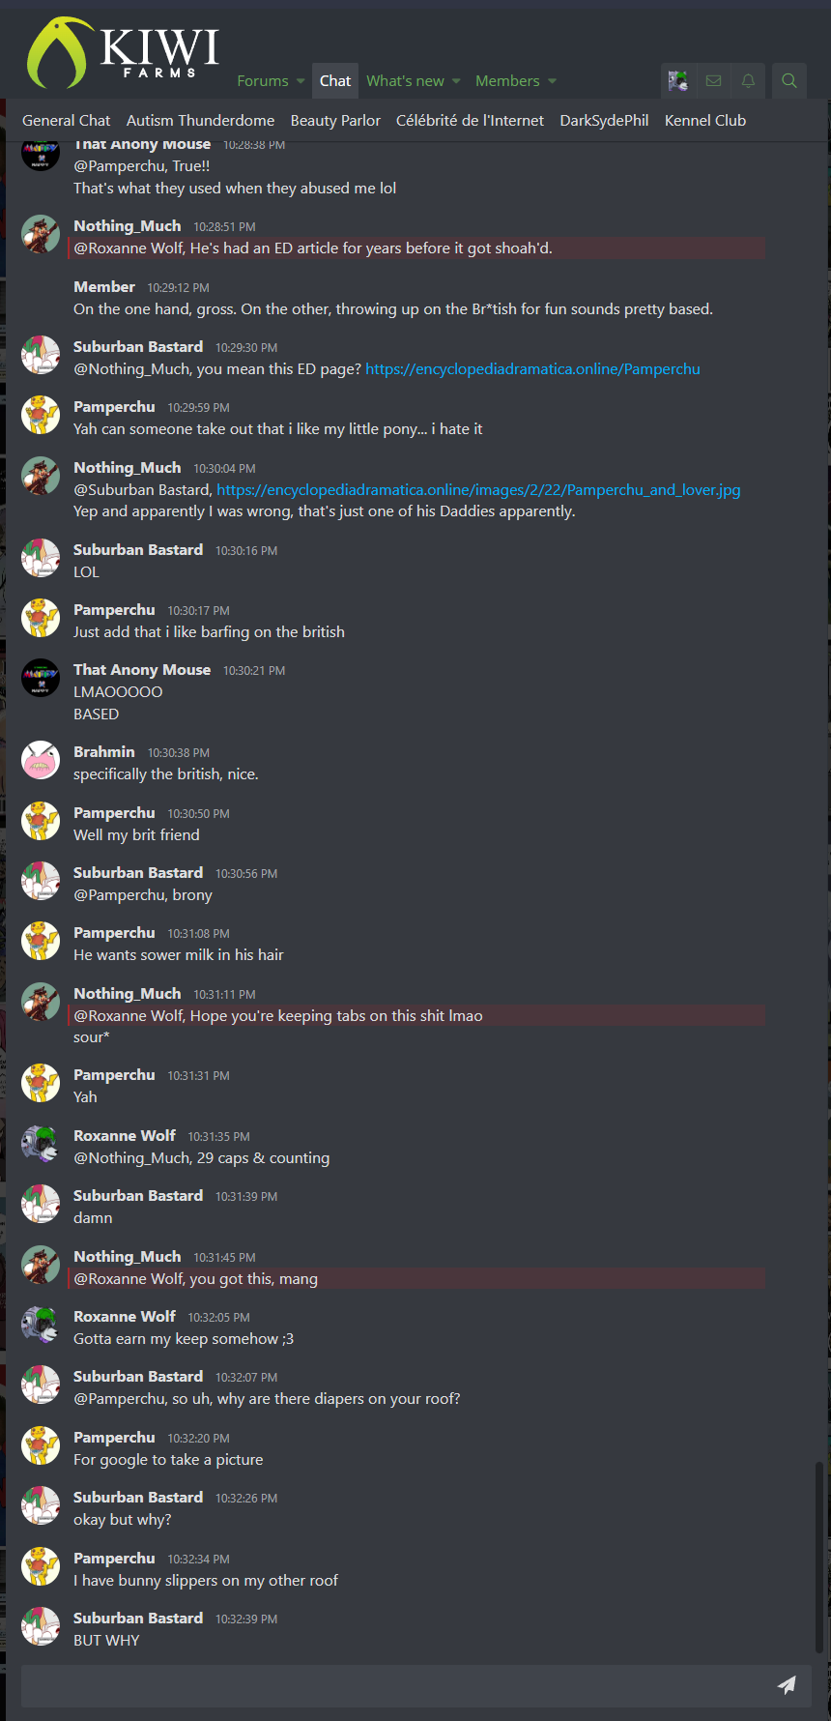
Task: Switch to Autism Thunderdome chat room
Action: (x=200, y=121)
